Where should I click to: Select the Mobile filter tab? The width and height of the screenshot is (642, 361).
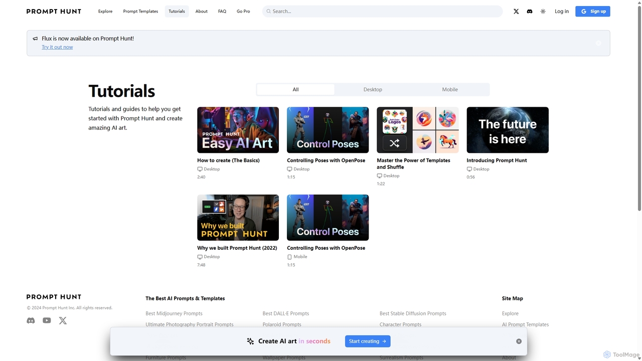(450, 89)
